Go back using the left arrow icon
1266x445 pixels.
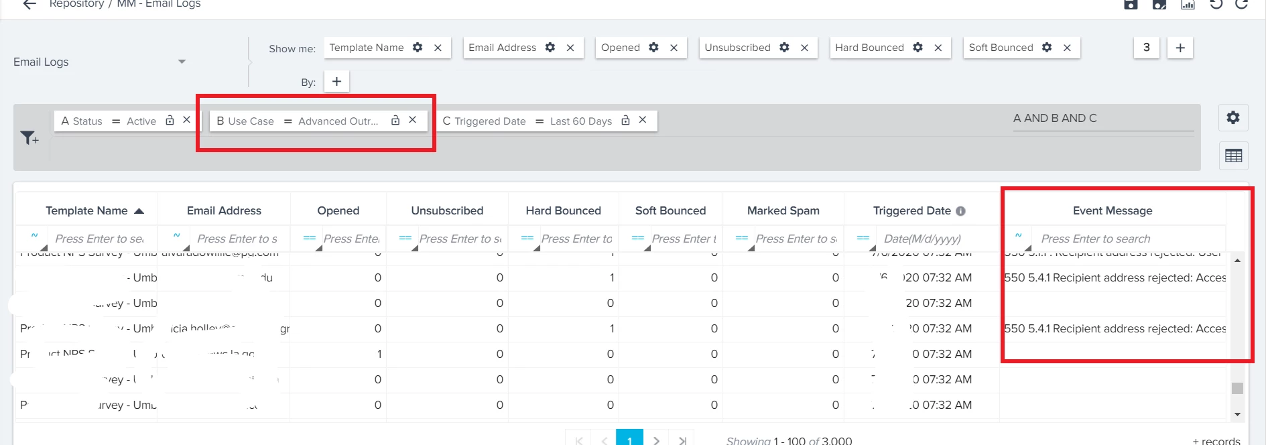click(29, 4)
